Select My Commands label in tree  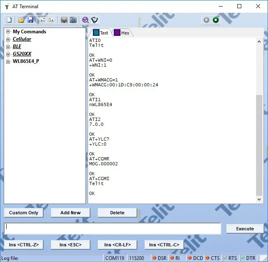[30, 32]
